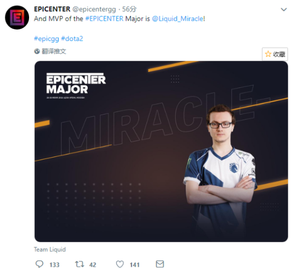Click the envelope direct message icon
The width and height of the screenshot is (291, 273).
pyautogui.click(x=160, y=264)
